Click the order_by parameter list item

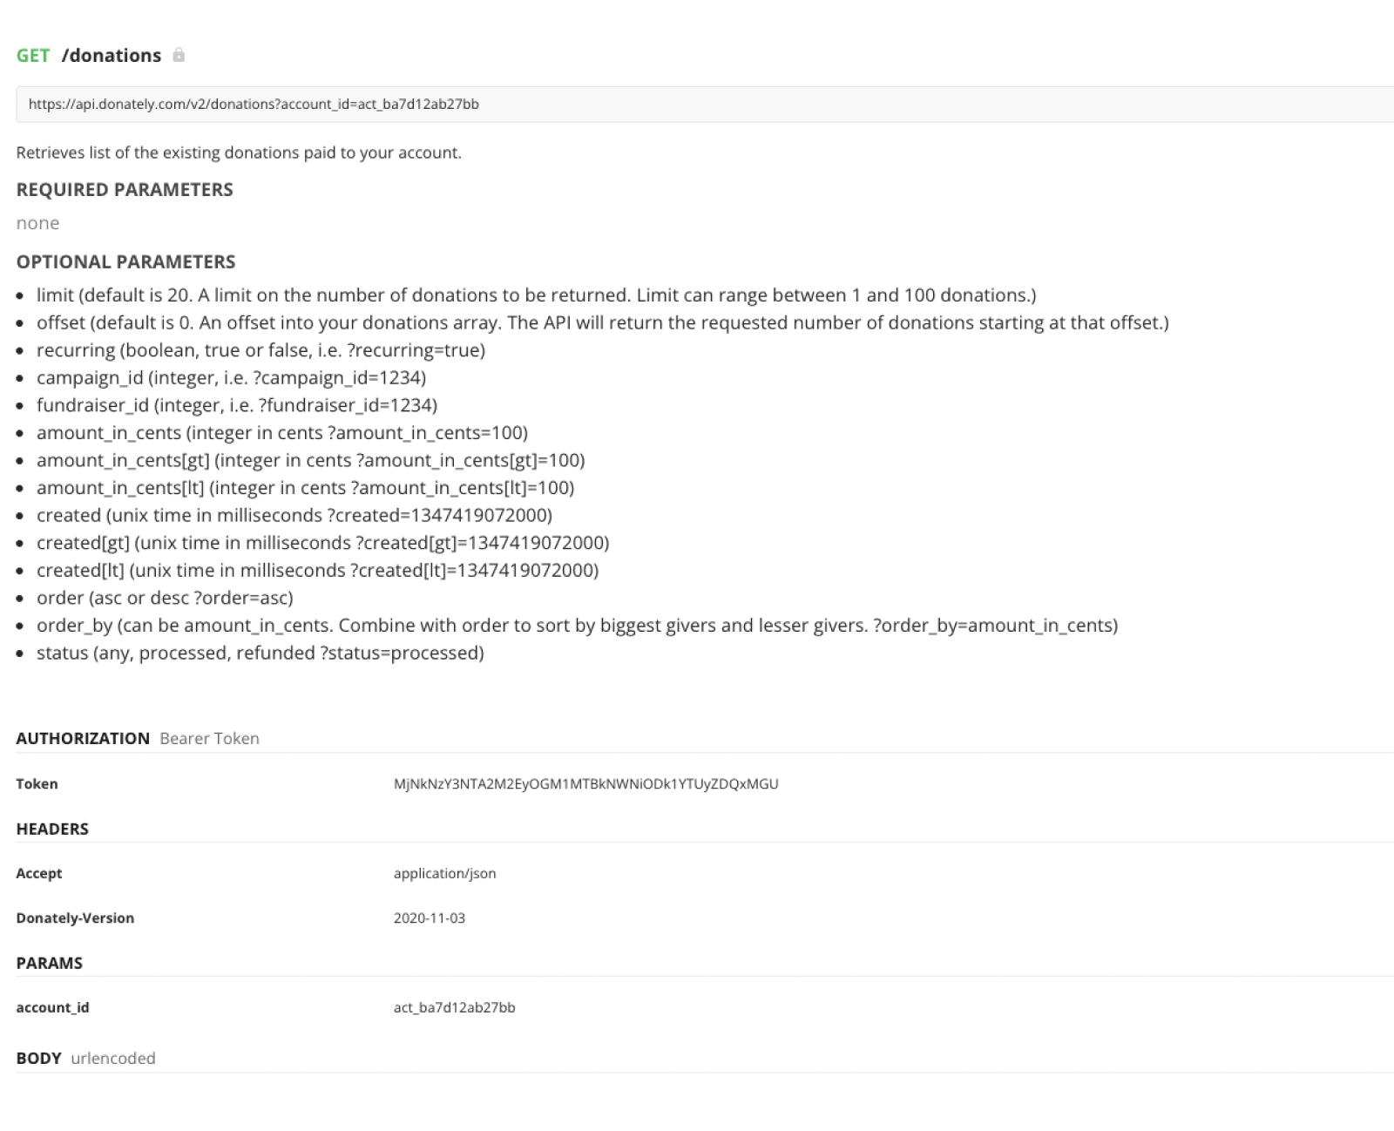click(x=577, y=626)
